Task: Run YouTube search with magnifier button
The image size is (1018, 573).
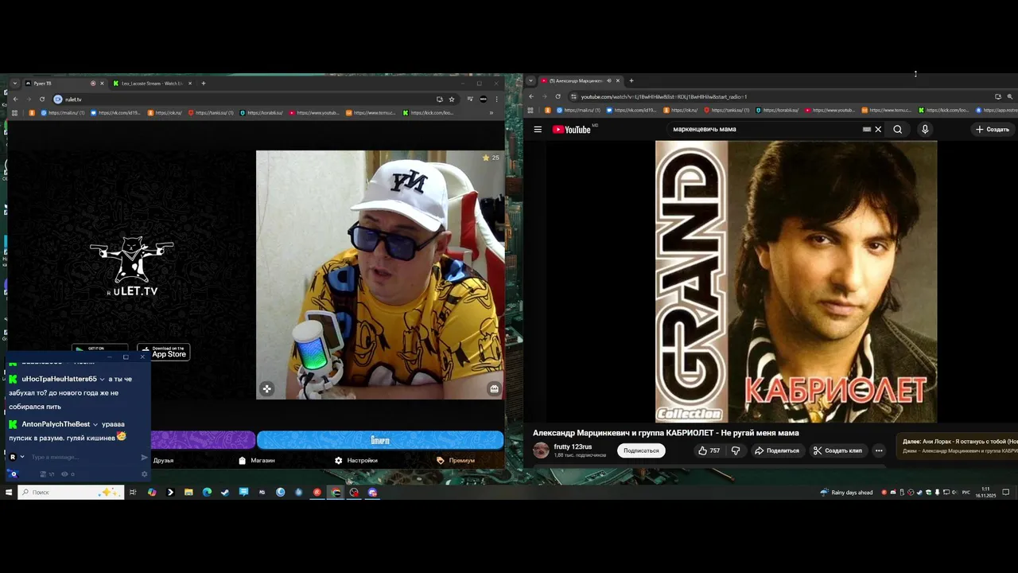Action: (x=898, y=130)
